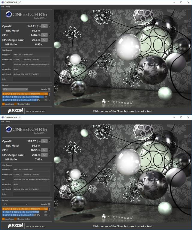Click the Cores x GHz field in the 1602 cb window
The width and height of the screenshot is (192, 230).
(31, 175)
